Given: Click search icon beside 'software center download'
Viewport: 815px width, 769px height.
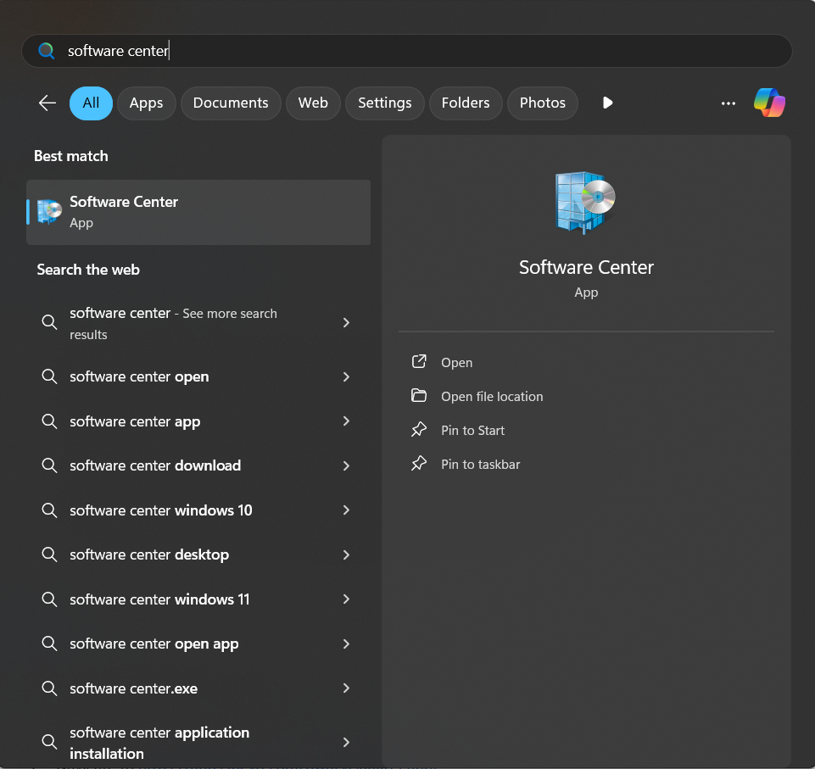Looking at the screenshot, I should pos(49,465).
